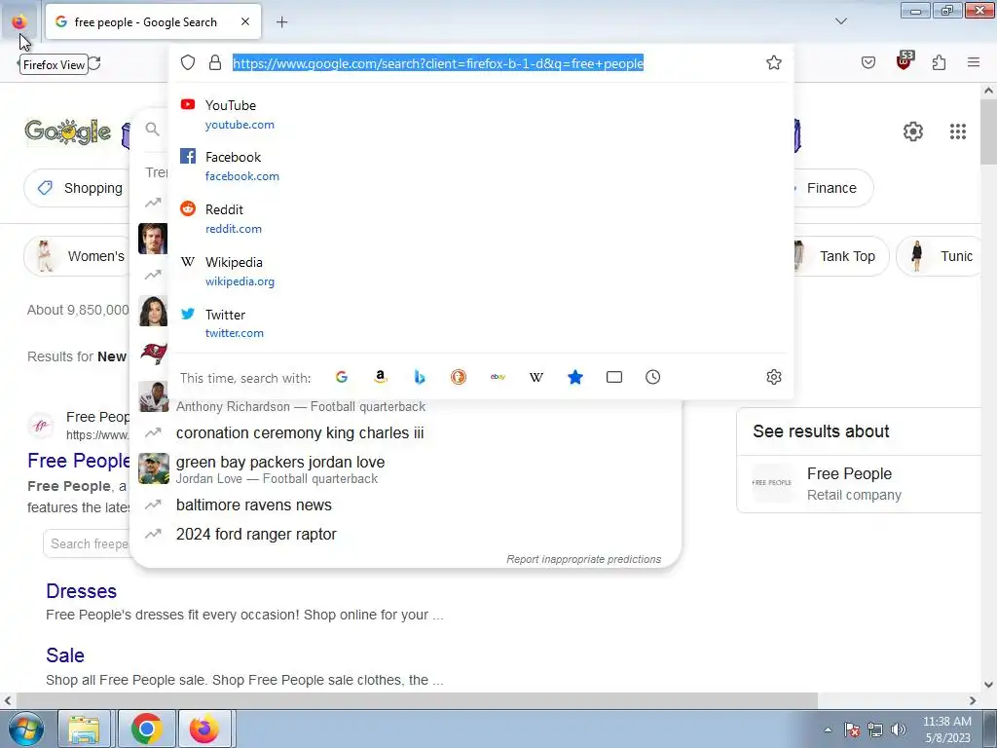Open search settings gear in URL dropdown
The image size is (997, 748).
tap(774, 377)
